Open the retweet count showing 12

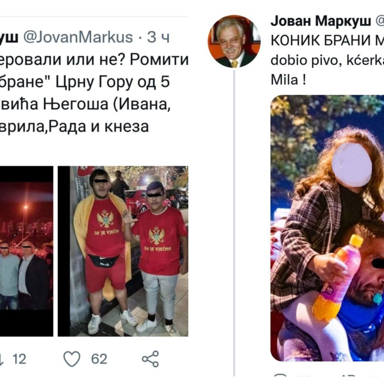tap(19, 359)
